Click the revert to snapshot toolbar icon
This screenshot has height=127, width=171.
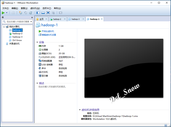[26, 13]
